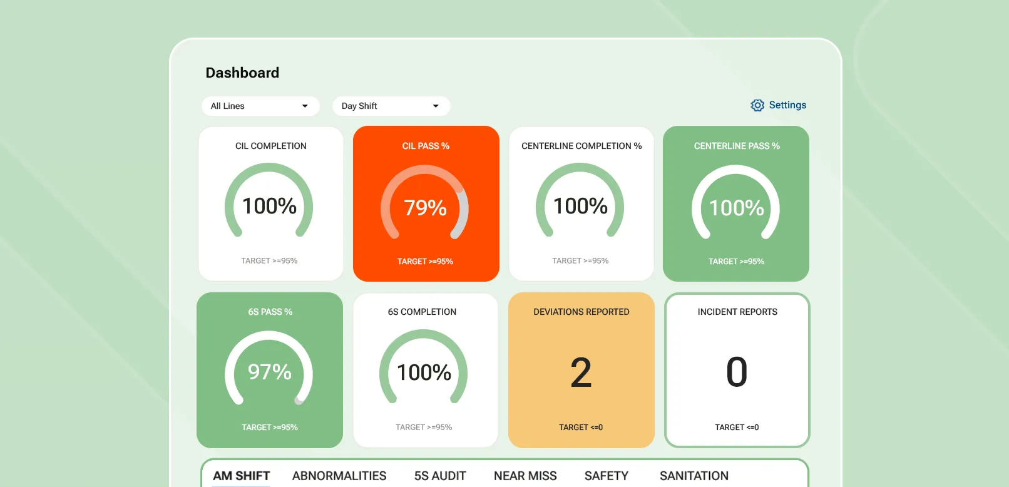Click the Dashboard heading

click(242, 73)
